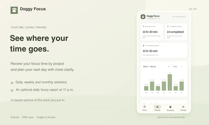
Task: Go to previous week with left chevron
Action: pos(169,67)
